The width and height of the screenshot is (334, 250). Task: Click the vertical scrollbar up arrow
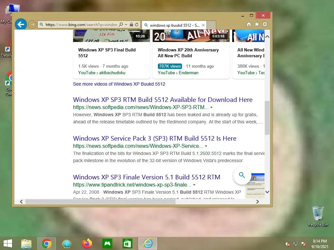point(267,37)
